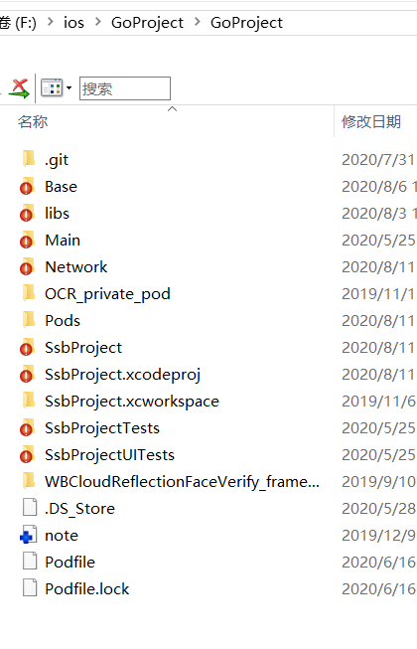This screenshot has width=417, height=649.
Task: Click the red X delete toolbar icon
Action: tap(20, 88)
